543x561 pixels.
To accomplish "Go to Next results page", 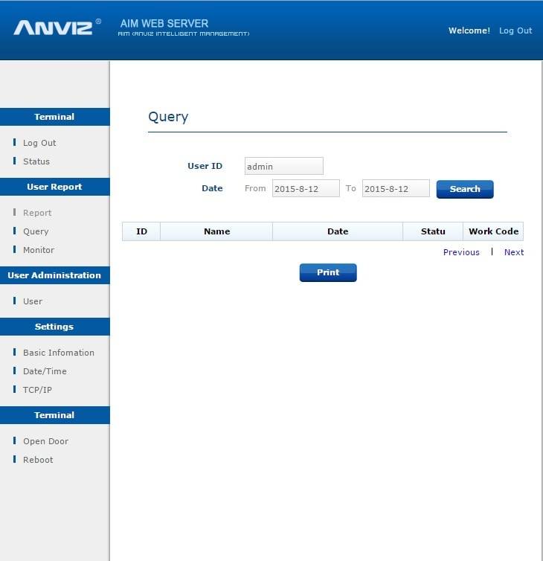I will coord(514,252).
